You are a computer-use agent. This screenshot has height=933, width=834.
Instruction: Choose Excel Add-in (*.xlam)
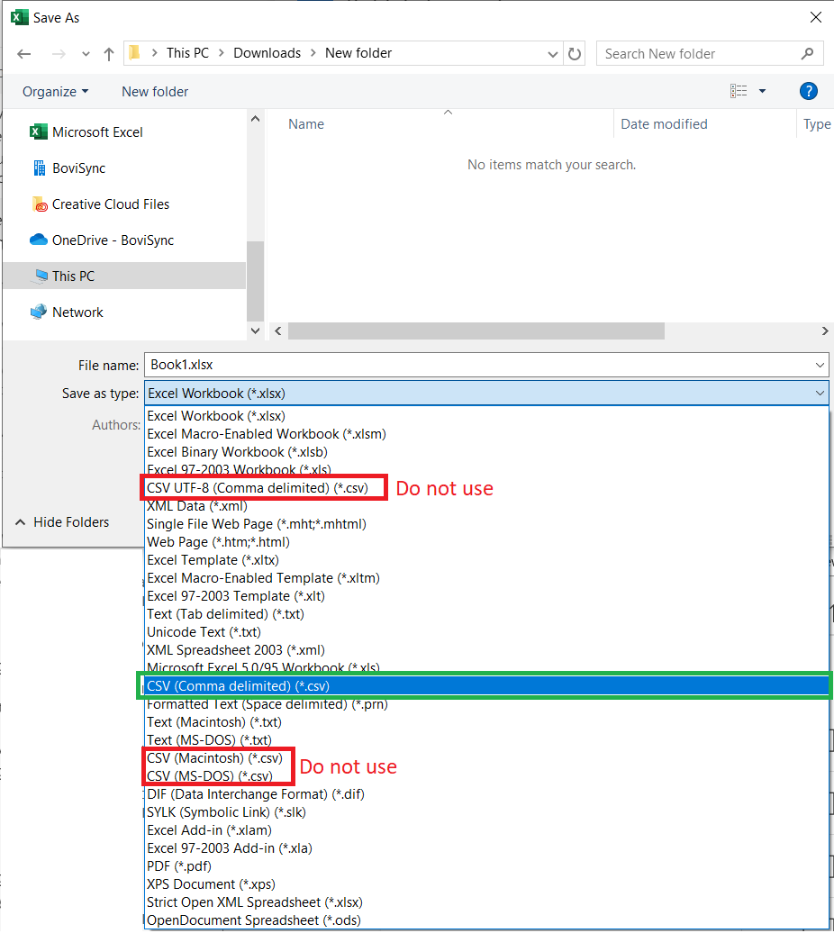487,830
